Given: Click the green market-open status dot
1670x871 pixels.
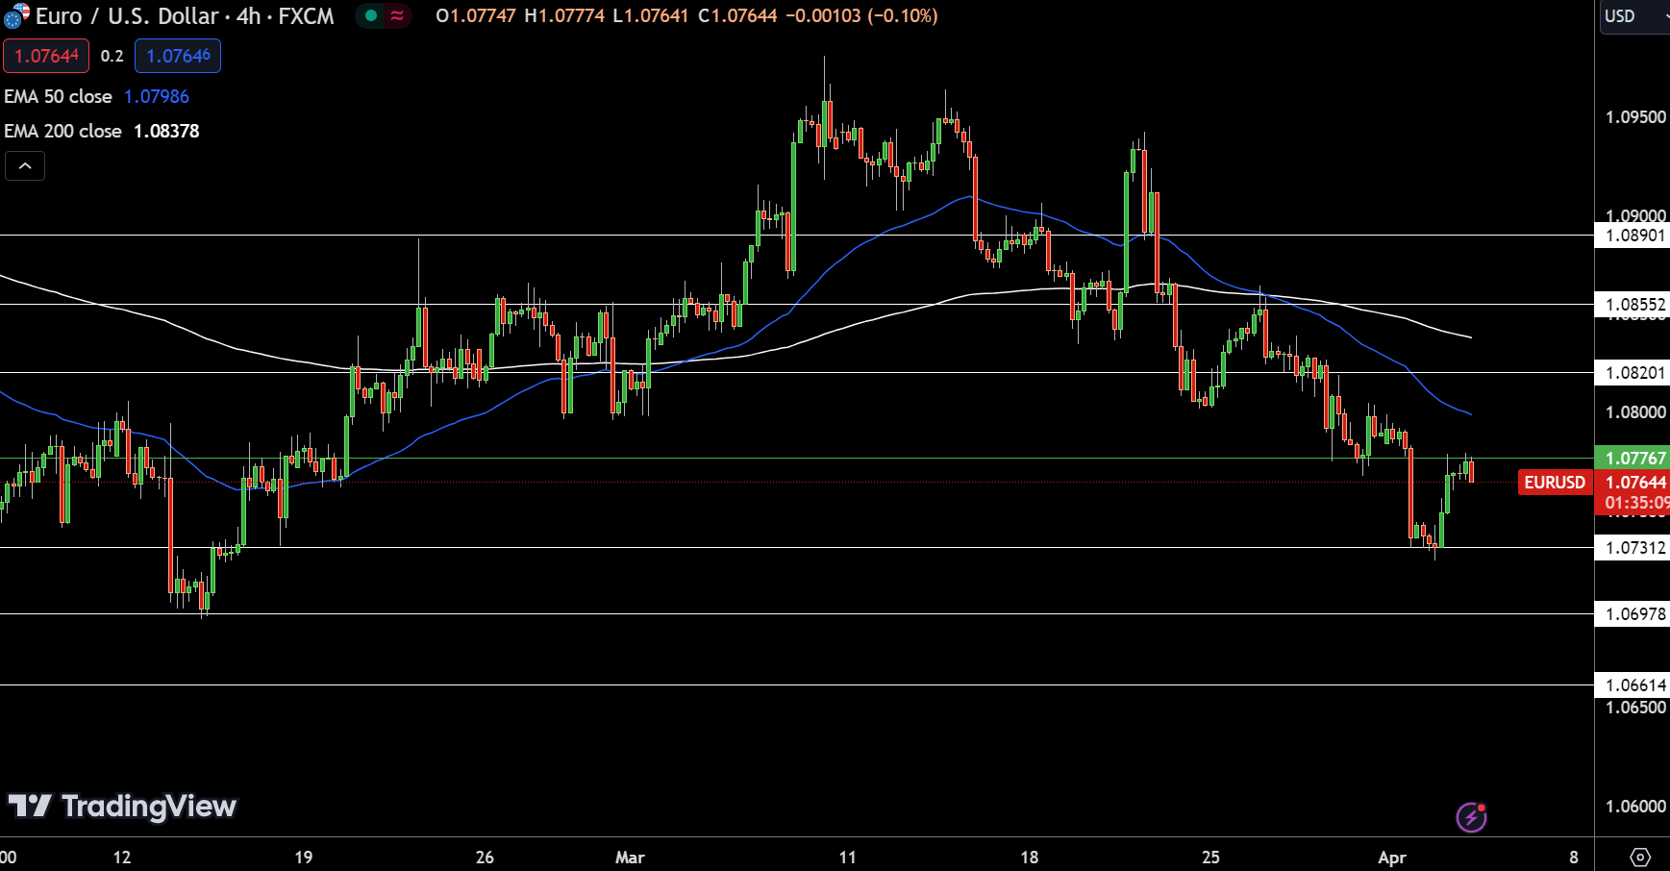Looking at the screenshot, I should 370,16.
